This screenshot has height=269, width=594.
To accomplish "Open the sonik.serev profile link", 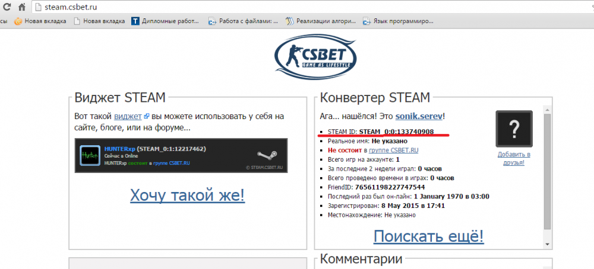I will [x=420, y=116].
